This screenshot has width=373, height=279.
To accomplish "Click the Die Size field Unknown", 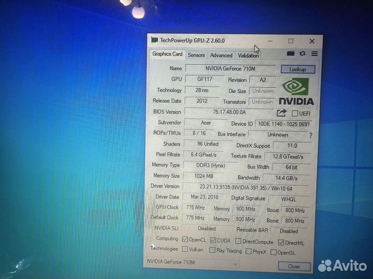I will tap(263, 91).
